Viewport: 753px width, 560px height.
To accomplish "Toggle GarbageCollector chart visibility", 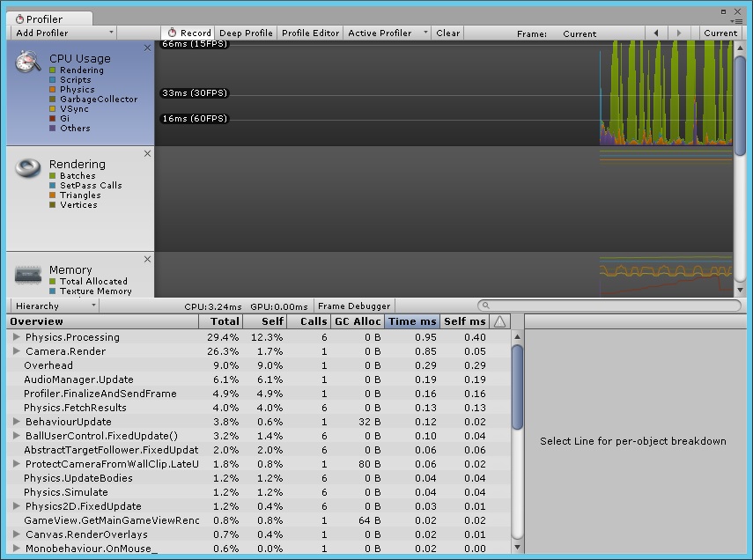I will (52, 99).
